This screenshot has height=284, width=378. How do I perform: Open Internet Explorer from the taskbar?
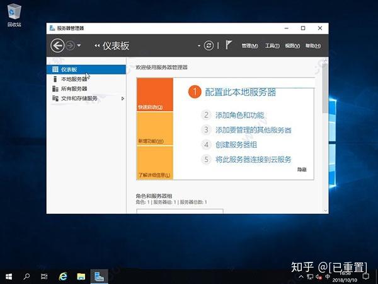click(x=63, y=276)
